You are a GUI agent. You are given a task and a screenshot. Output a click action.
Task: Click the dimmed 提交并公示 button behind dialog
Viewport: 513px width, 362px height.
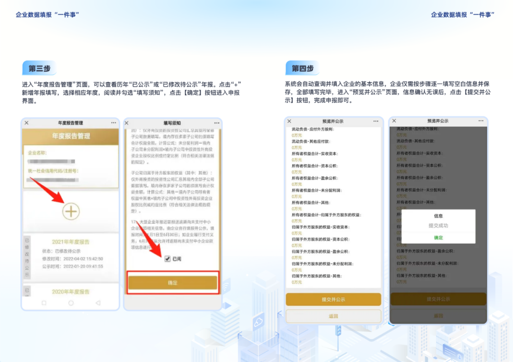click(x=438, y=299)
